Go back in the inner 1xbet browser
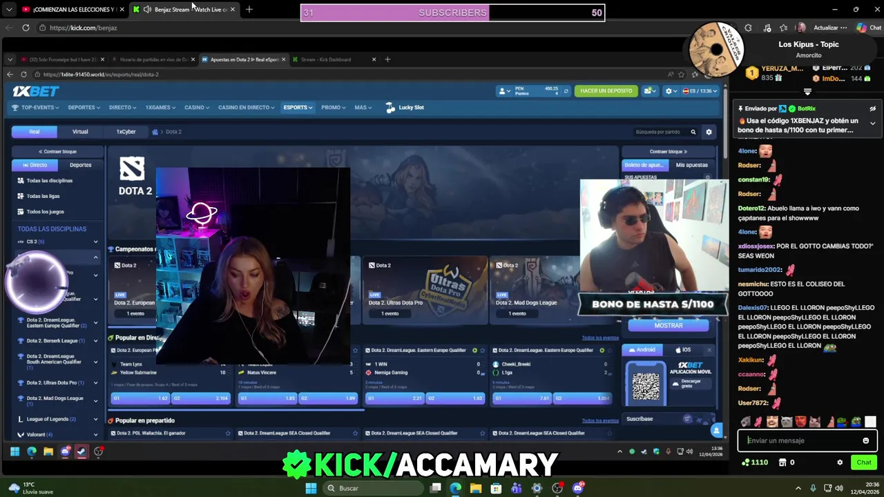 point(10,75)
